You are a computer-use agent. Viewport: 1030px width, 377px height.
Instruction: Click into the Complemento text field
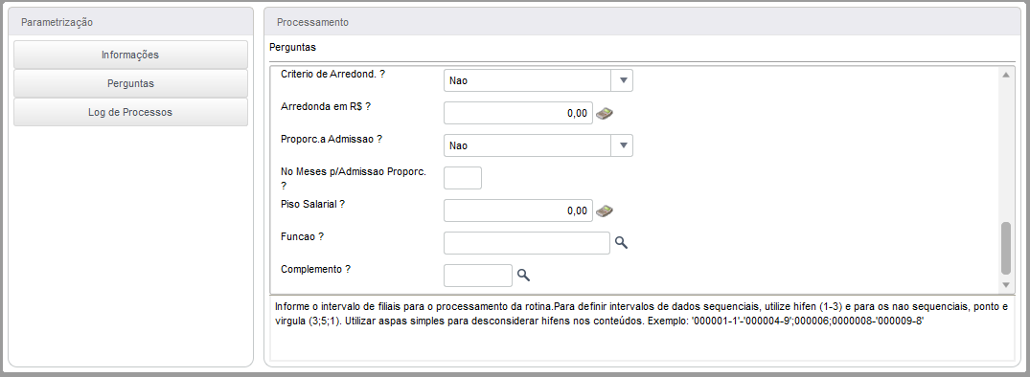tap(477, 276)
